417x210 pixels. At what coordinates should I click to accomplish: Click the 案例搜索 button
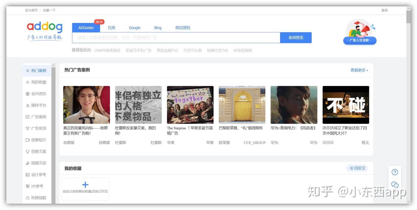(x=296, y=38)
